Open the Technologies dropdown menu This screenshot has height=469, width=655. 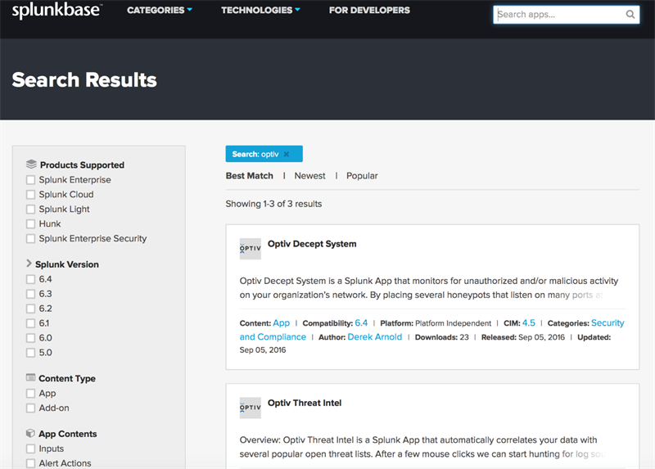coord(260,11)
